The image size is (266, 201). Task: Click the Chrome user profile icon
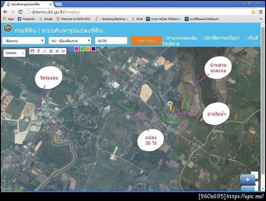click(x=235, y=3)
